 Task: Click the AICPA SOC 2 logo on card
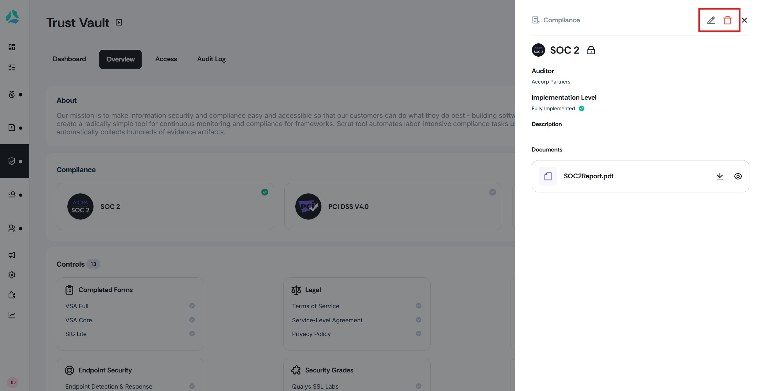coord(80,206)
